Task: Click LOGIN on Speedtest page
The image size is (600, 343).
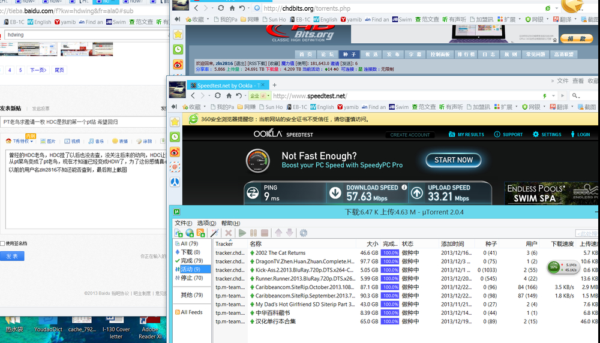Action: (x=580, y=134)
